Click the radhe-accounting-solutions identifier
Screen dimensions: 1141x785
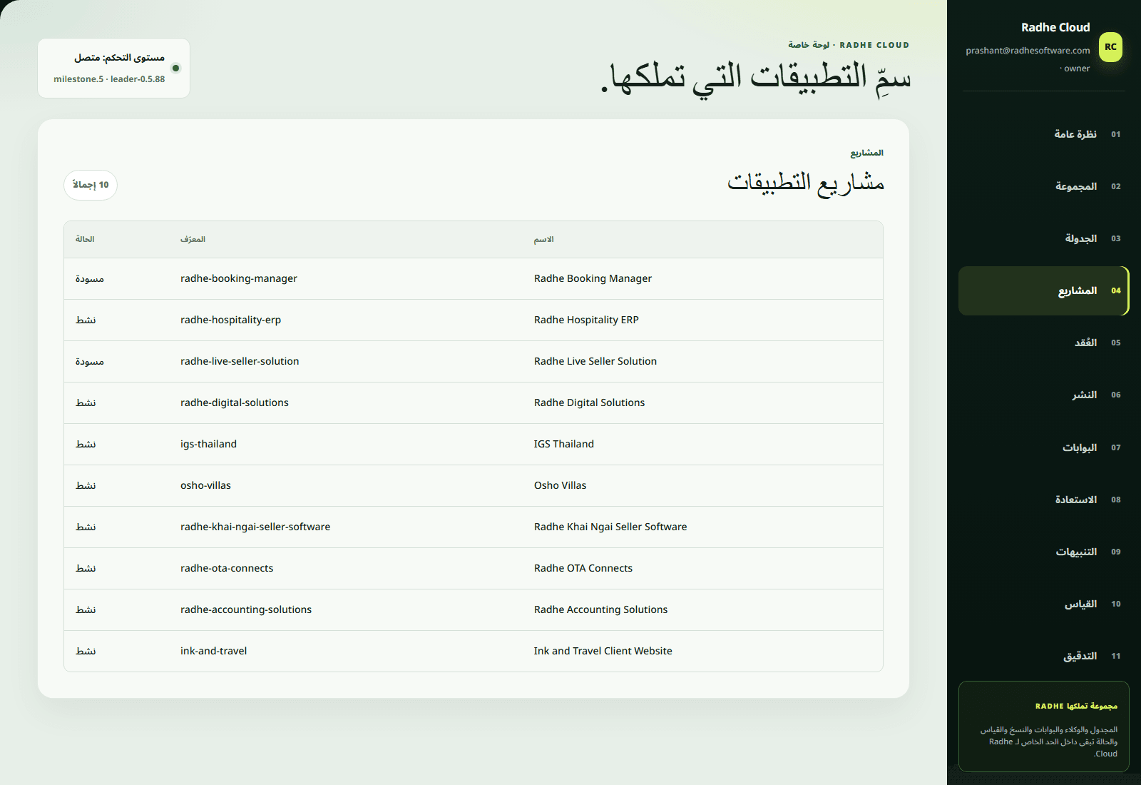(246, 610)
